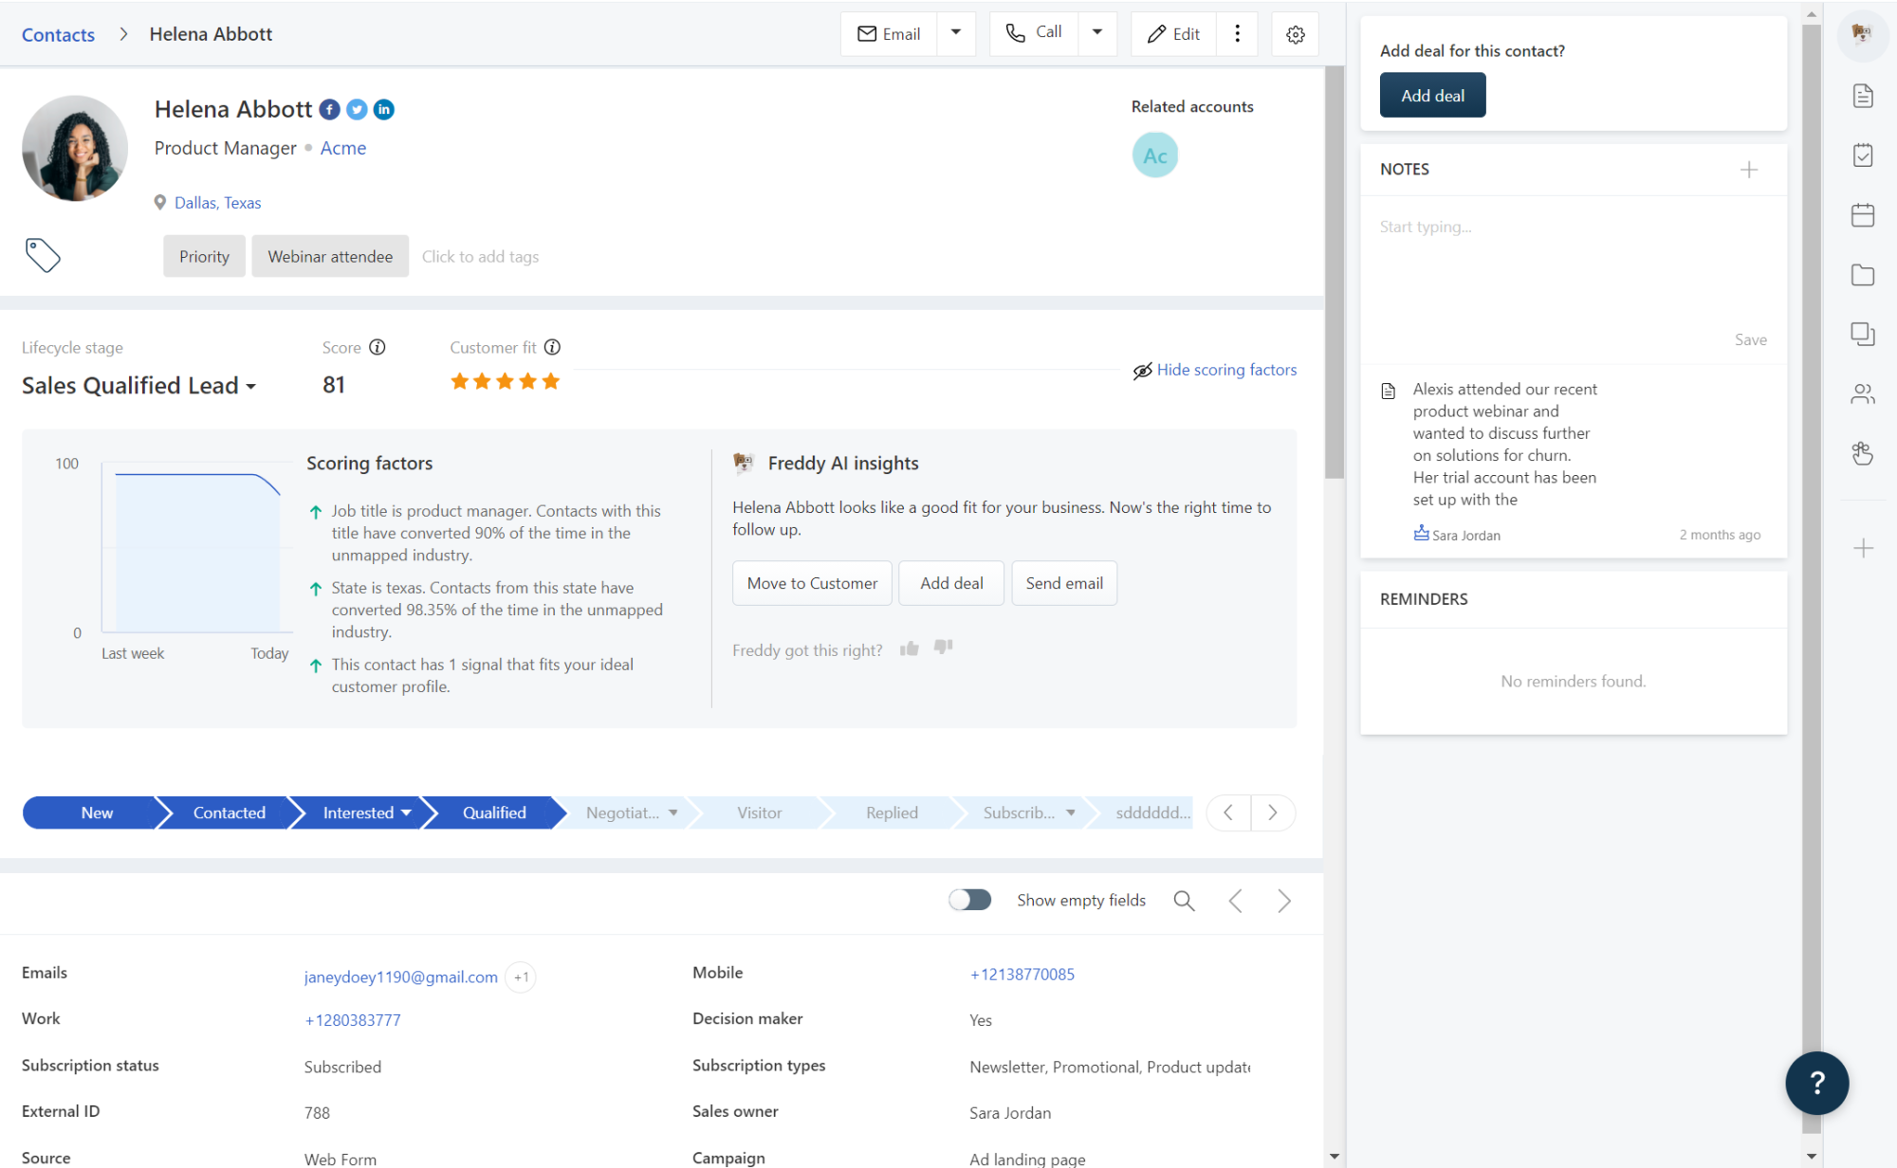
Task: Click the settings gear icon
Action: click(1296, 35)
